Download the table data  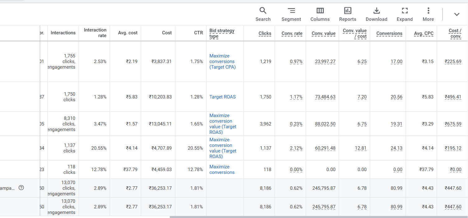376,14
